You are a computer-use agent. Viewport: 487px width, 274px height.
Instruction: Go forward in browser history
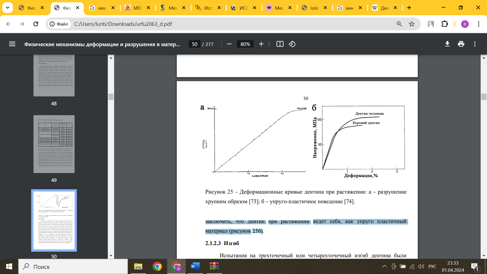(22, 24)
